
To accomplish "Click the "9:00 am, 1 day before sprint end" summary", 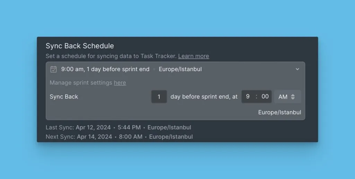I will tap(105, 69).
